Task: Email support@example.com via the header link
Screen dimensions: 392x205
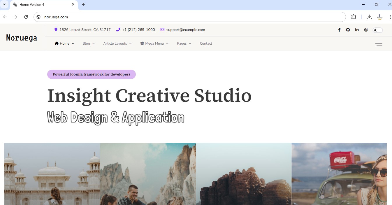Action: tap(185, 29)
